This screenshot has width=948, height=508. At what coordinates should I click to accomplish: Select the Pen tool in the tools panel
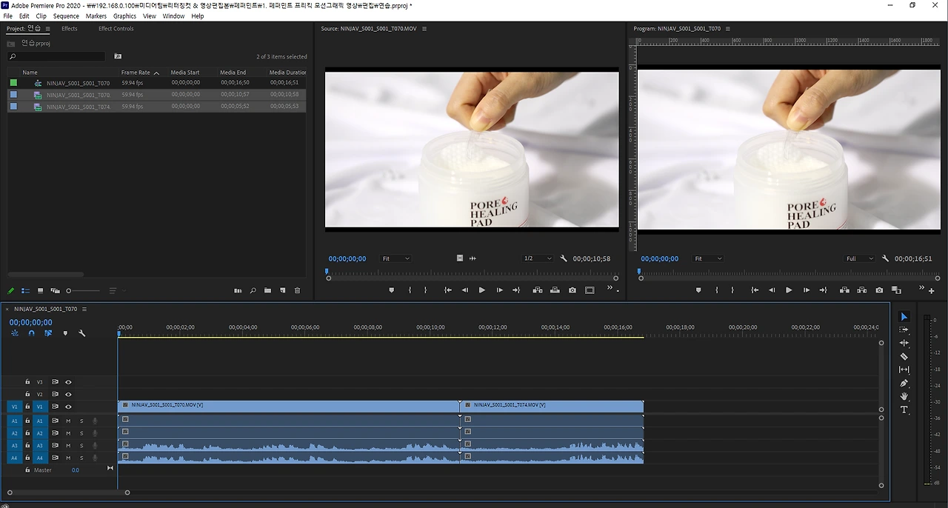coord(904,383)
